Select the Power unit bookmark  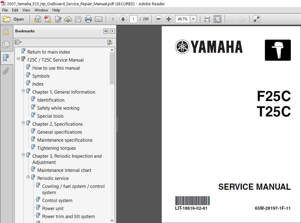click(53, 209)
